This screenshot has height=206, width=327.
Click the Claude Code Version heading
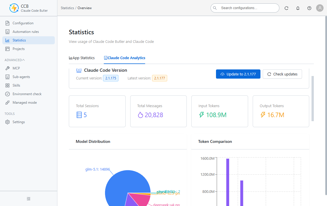click(x=106, y=70)
